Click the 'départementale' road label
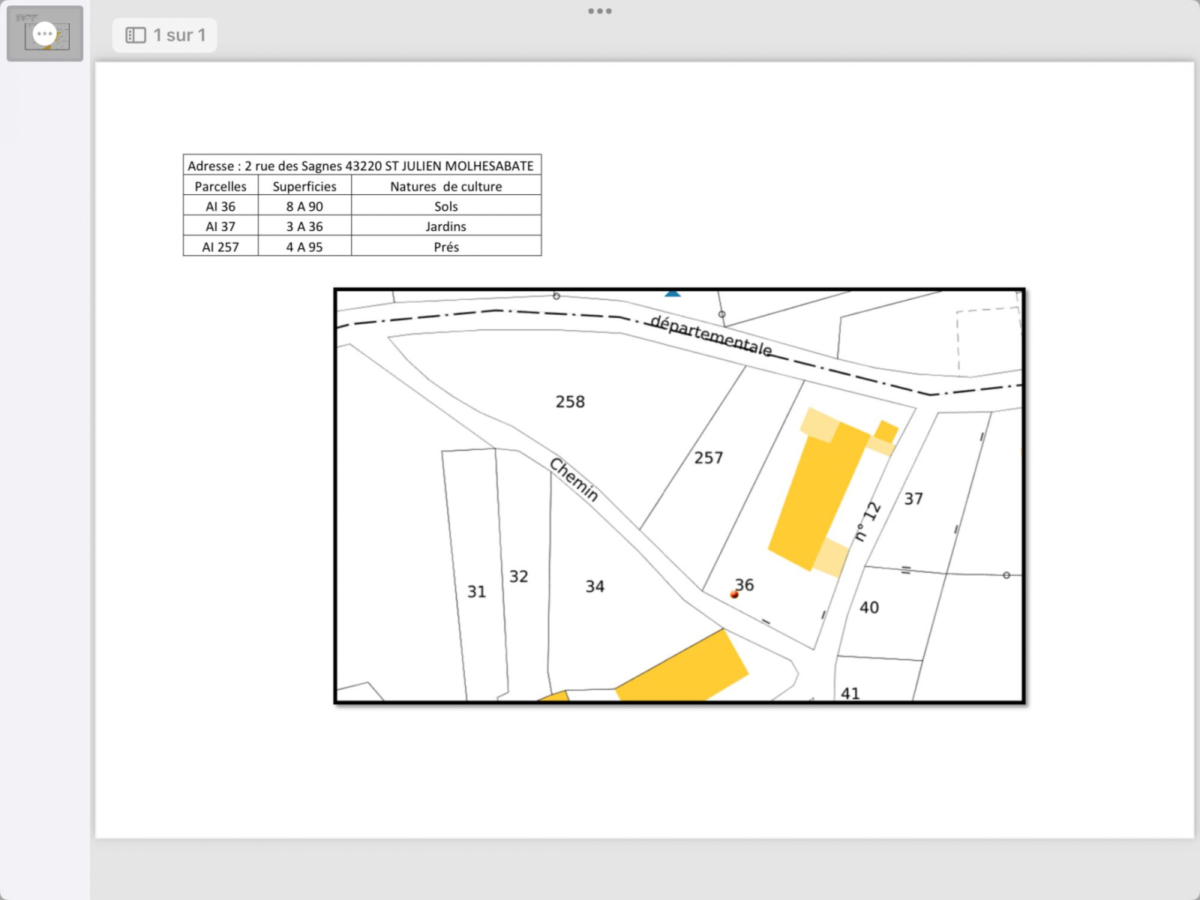 coord(710,335)
